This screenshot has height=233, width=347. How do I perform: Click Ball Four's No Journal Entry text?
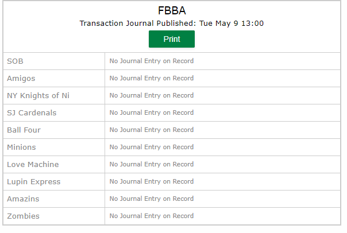pos(152,130)
